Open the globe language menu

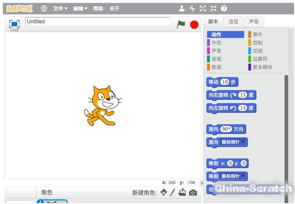click(44, 8)
